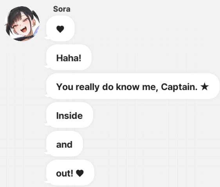Select the "Inside" message bubble
Image resolution: width=220 pixels, height=187 pixels.
click(x=70, y=115)
